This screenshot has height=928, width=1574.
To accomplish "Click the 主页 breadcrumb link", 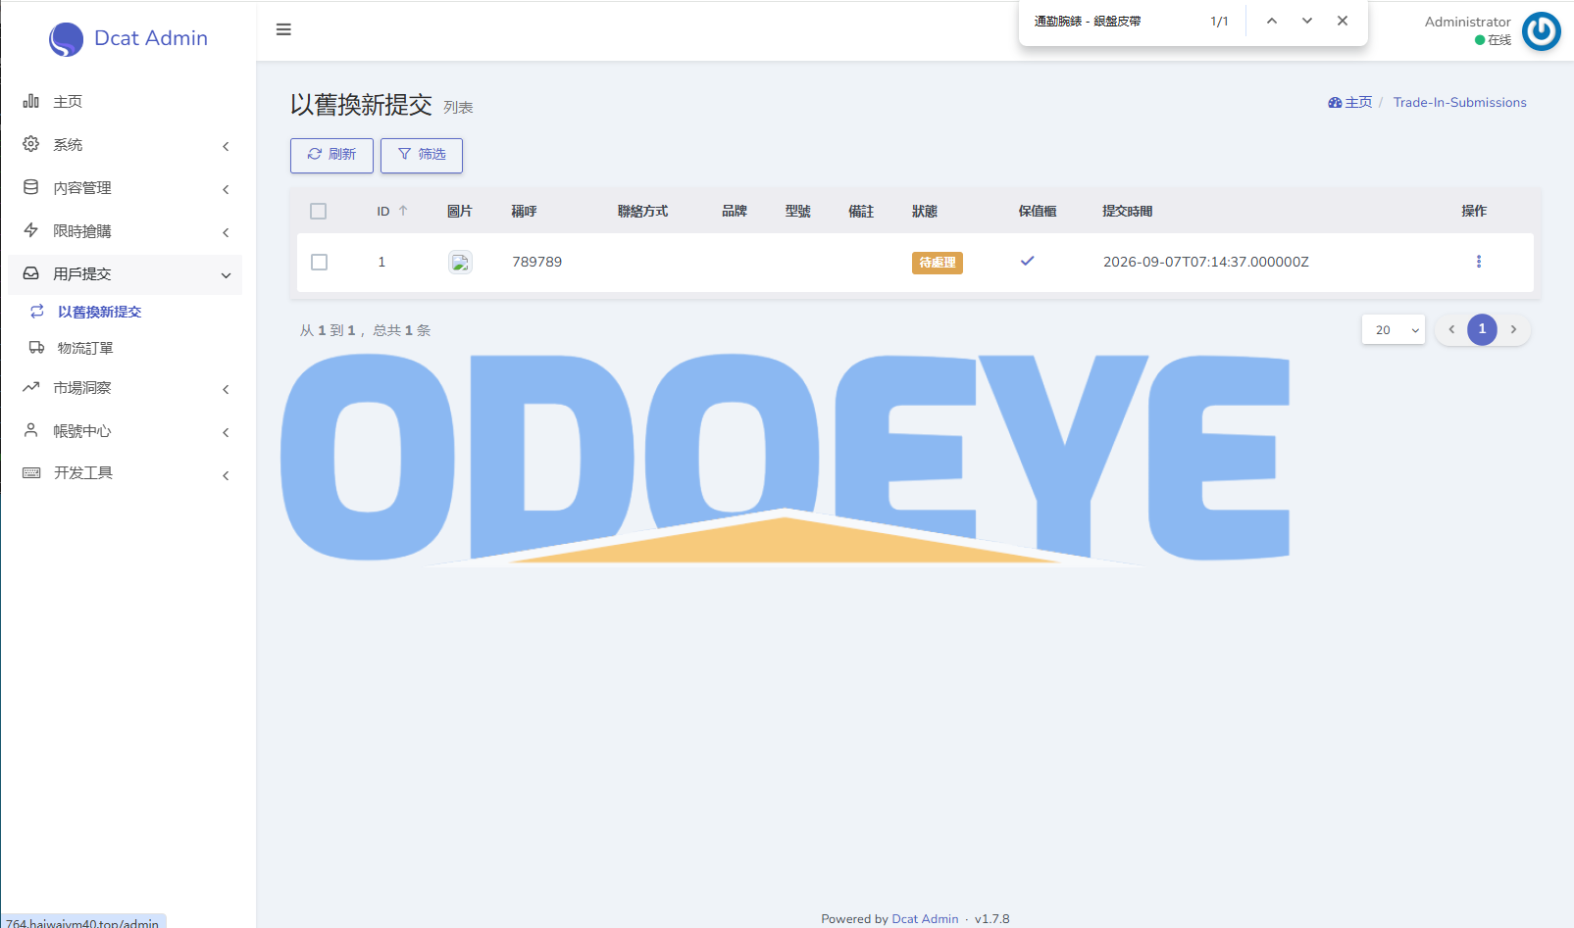I will pos(1350,102).
